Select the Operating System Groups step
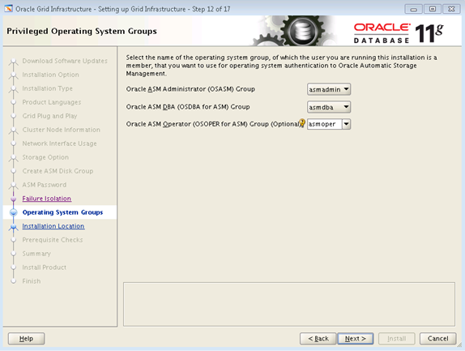Viewport: 465px width, 351px height. 62,212
